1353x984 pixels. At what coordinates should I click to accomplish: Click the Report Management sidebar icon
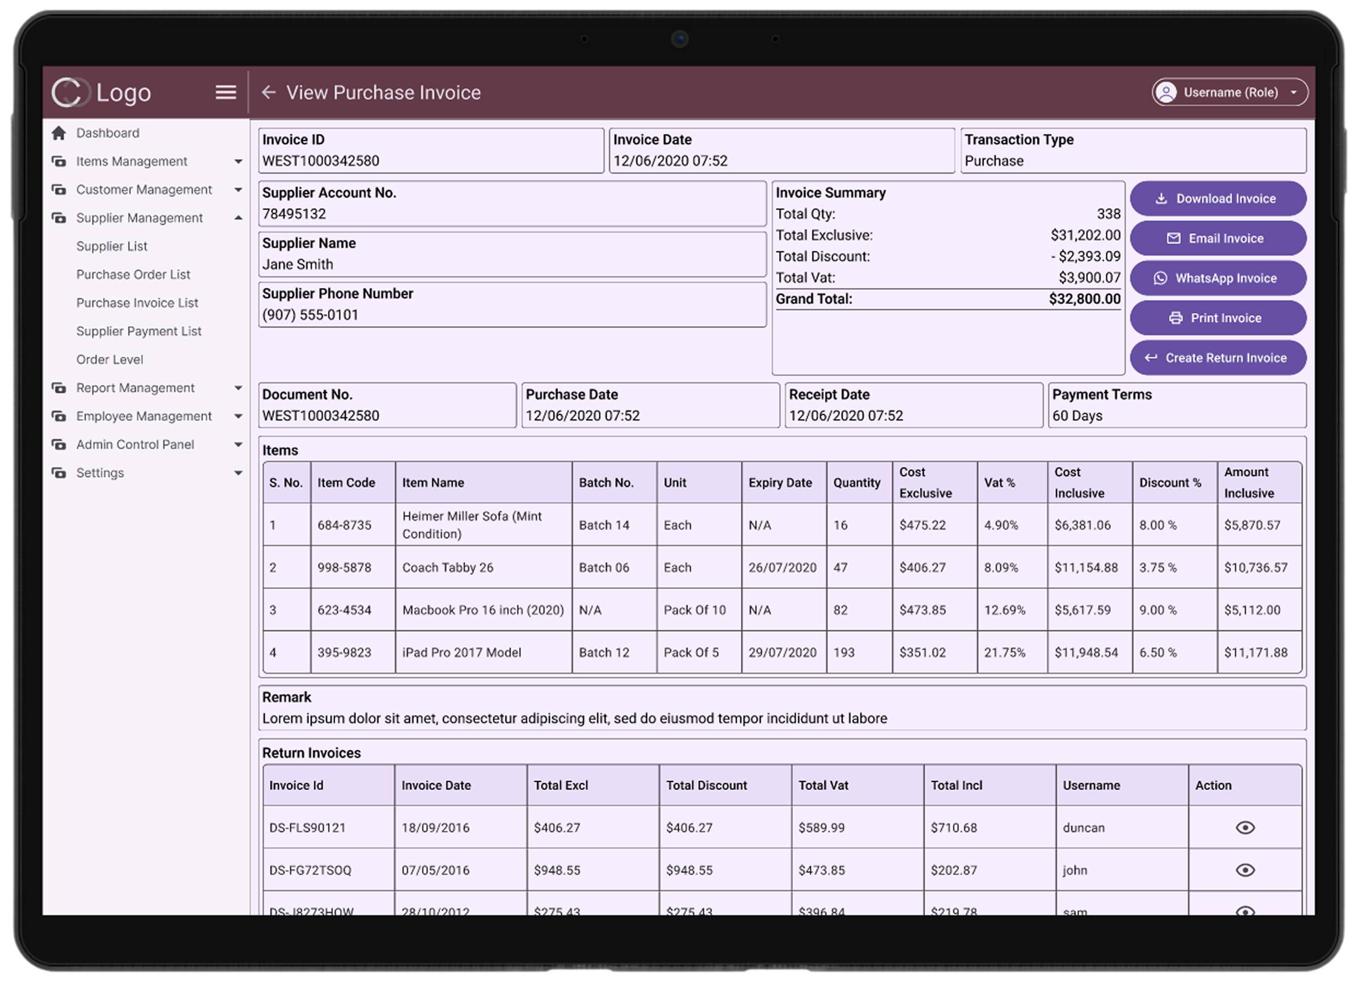[58, 388]
